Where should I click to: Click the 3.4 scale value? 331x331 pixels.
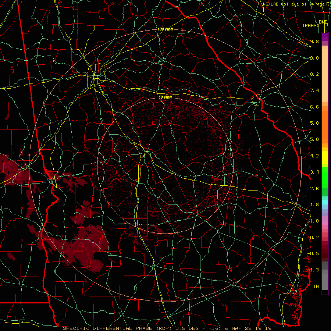[x=314, y=172]
